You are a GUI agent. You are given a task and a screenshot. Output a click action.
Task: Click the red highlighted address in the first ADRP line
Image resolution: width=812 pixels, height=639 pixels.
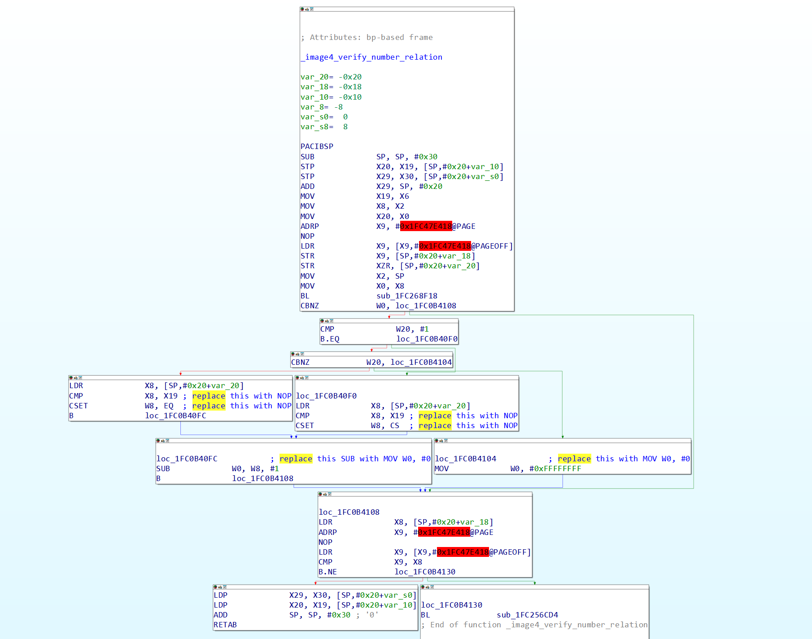(x=426, y=226)
